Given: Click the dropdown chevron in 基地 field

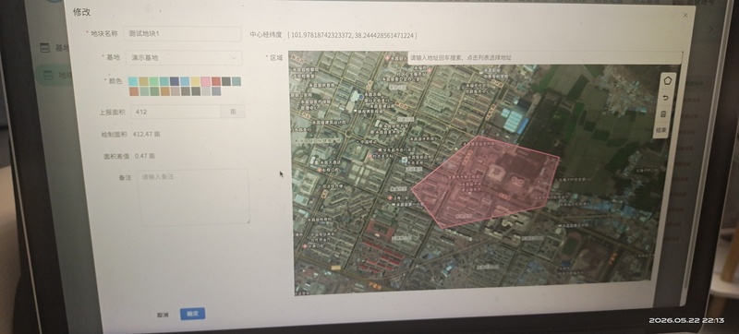Looking at the screenshot, I should [234, 58].
